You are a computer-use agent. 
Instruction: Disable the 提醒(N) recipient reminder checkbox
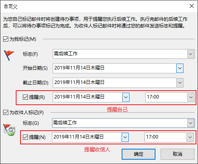[25, 137]
